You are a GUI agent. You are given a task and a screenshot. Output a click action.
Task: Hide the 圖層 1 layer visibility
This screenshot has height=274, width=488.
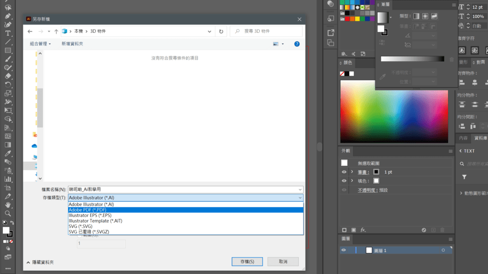click(x=344, y=250)
